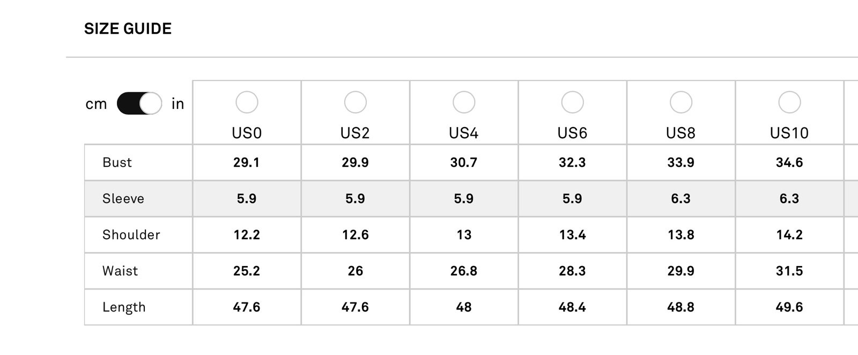Click the US10 length value 49.6

(789, 307)
